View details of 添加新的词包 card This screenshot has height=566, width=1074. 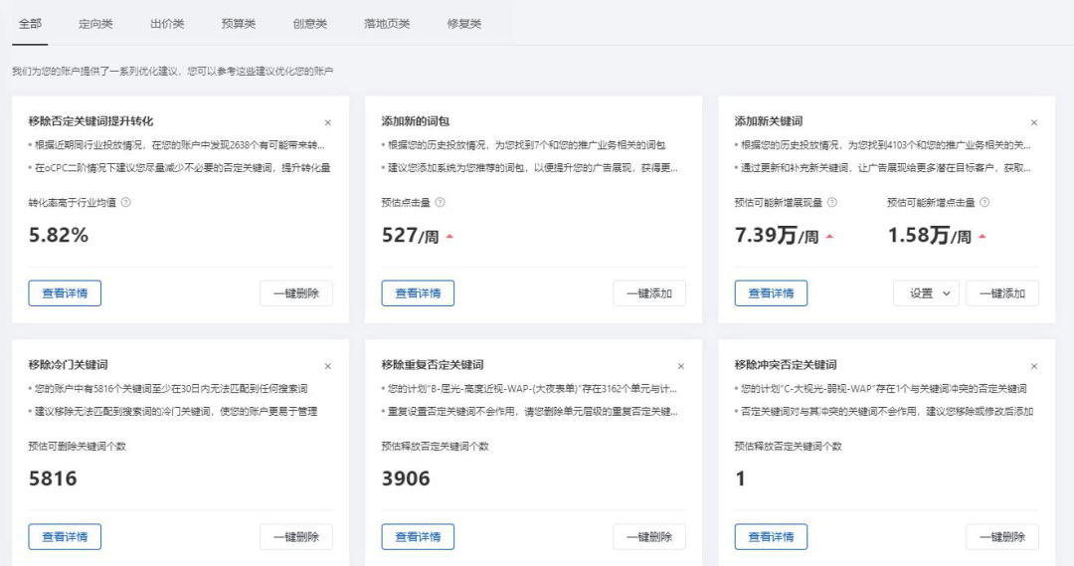[418, 293]
